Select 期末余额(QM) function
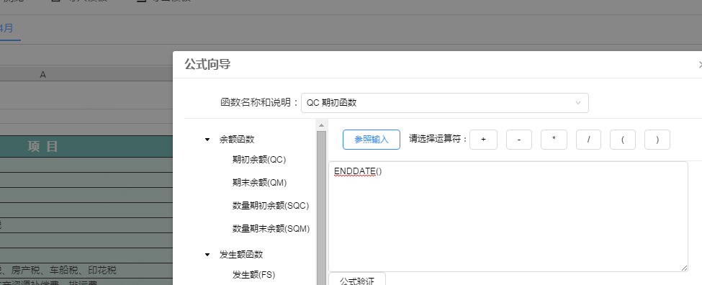 coord(260,183)
